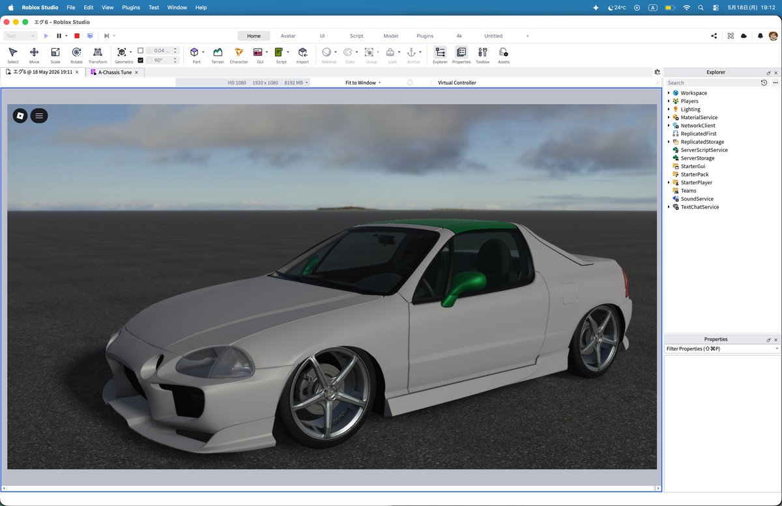Image resolution: width=782 pixels, height=506 pixels.
Task: Open the notifications bell
Action: click(760, 36)
